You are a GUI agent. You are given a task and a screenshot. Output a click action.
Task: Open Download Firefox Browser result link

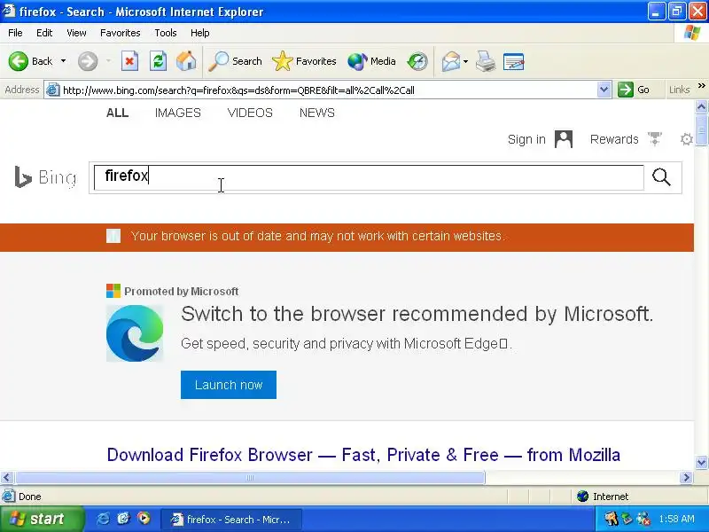[x=363, y=455]
